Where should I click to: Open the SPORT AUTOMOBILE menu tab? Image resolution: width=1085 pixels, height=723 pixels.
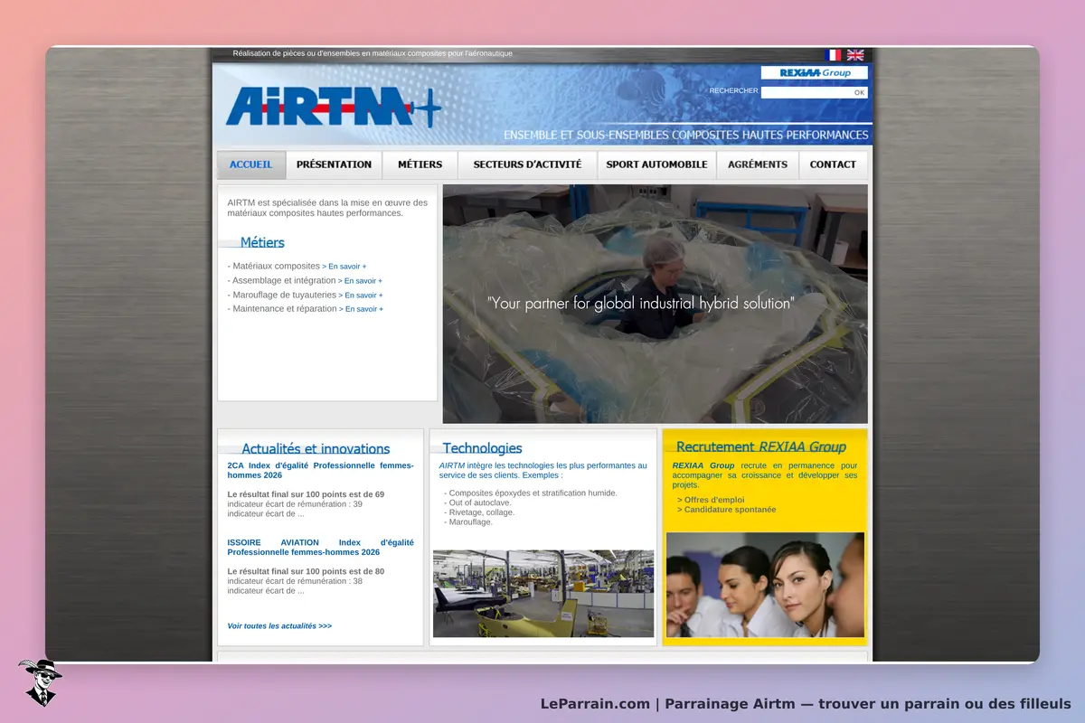(x=656, y=164)
